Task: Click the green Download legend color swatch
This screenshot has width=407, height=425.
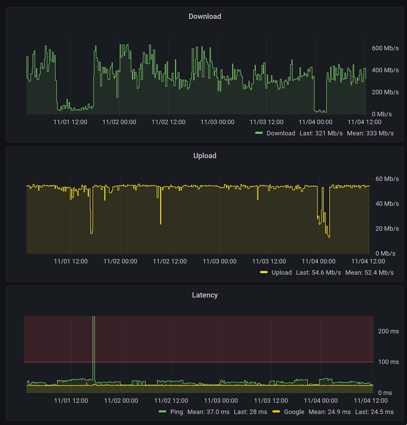Action: 259,133
